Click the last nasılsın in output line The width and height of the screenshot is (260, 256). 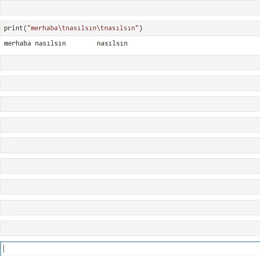112,43
